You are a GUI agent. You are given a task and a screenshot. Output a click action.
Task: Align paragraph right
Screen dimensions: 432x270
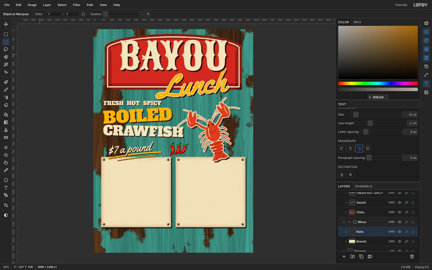[x=359, y=148]
